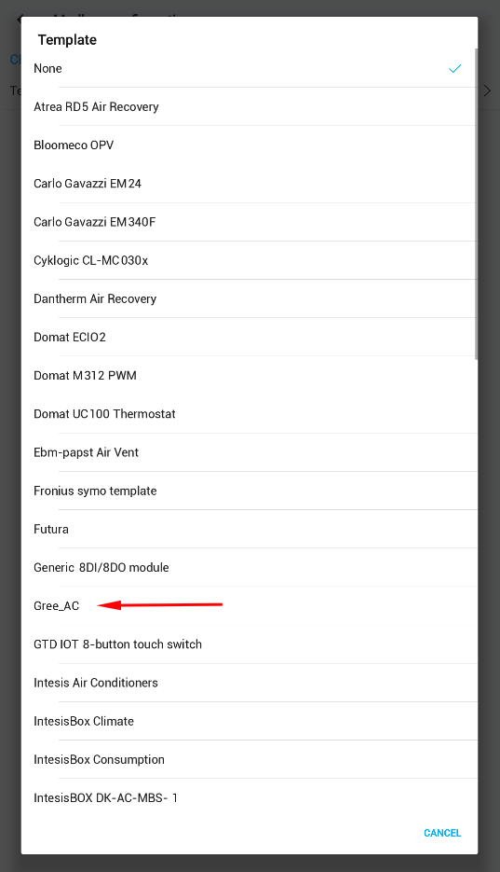Choose Generic 8DI/8DO module

tap(250, 567)
